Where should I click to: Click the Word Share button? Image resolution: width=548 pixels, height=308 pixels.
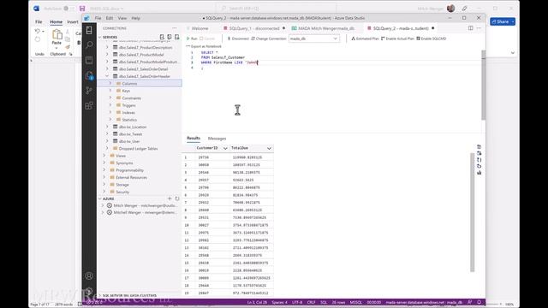coord(503,21)
